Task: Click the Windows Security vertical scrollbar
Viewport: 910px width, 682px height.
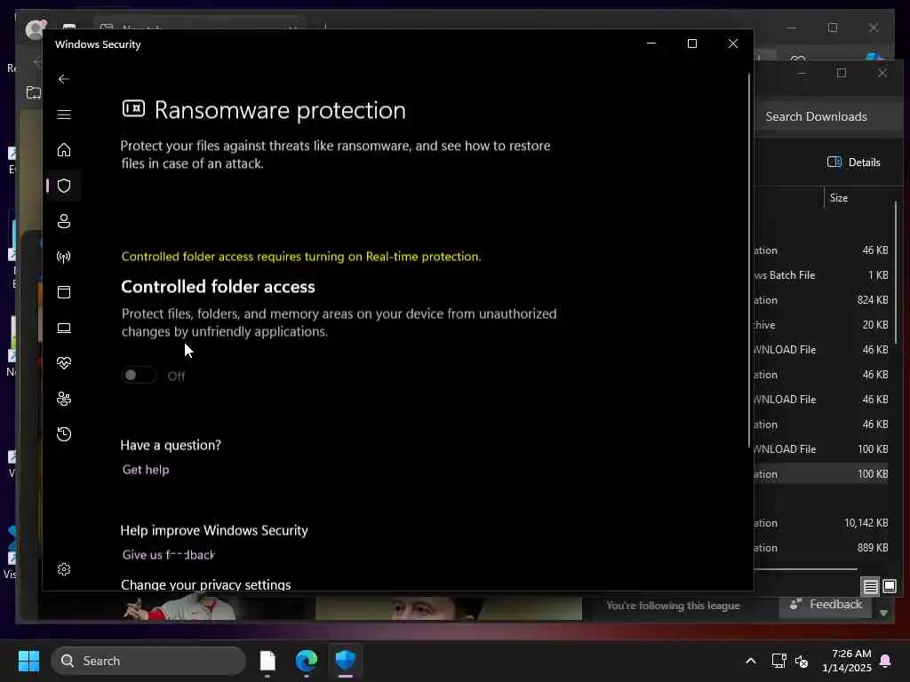Action: pyautogui.click(x=748, y=261)
